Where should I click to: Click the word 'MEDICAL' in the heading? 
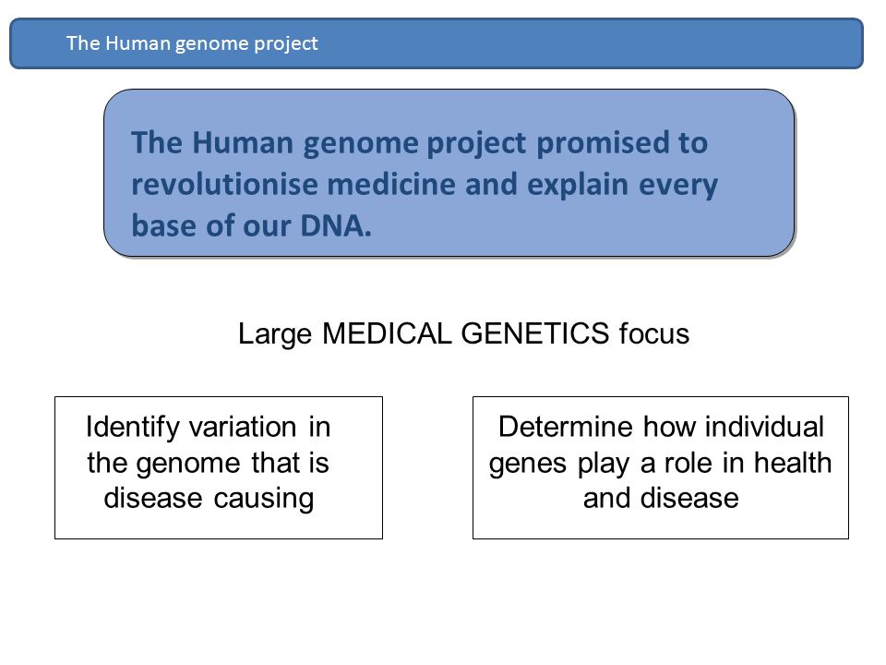pyautogui.click(x=387, y=333)
